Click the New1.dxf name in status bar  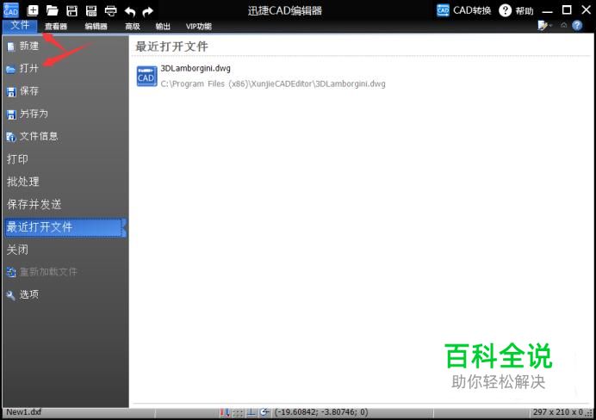(x=23, y=412)
